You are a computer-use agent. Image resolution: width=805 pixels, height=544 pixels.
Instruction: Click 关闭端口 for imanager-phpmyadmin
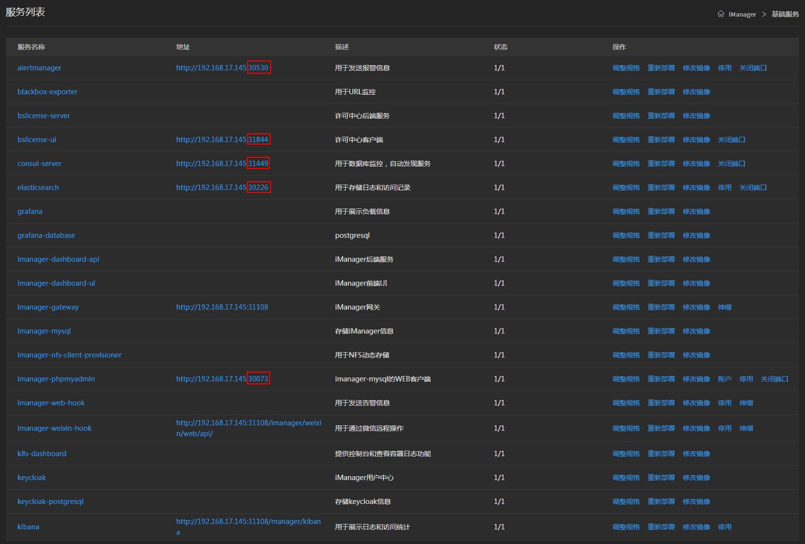point(774,379)
